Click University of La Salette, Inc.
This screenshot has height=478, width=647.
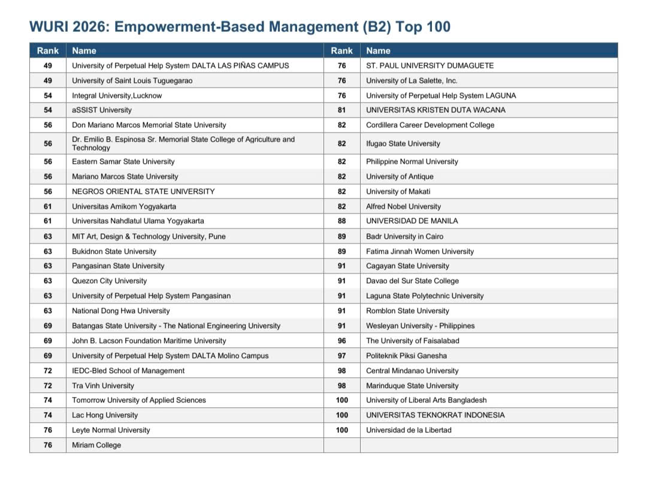click(x=412, y=80)
